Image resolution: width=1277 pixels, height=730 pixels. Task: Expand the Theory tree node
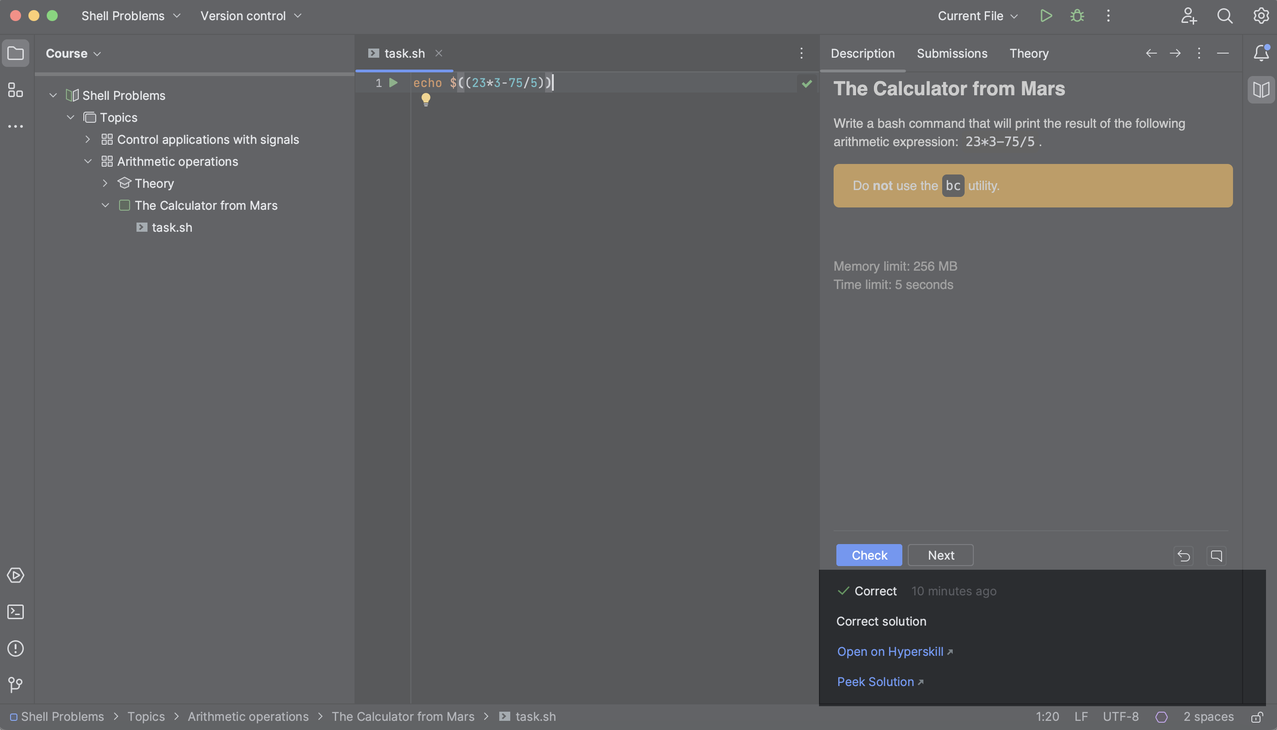tap(105, 183)
